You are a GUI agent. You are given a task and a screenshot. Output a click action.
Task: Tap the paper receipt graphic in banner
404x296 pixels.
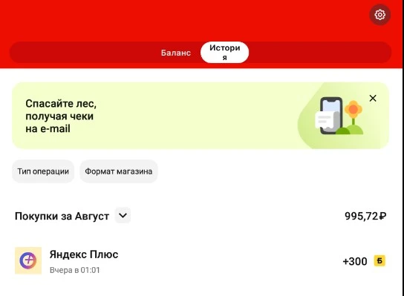click(x=327, y=120)
